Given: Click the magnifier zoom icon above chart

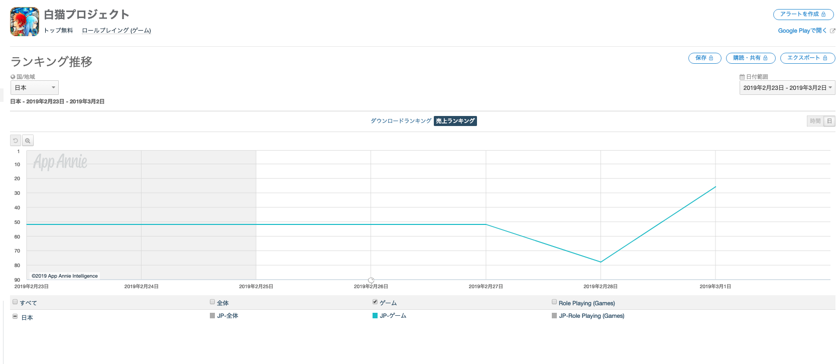Looking at the screenshot, I should [x=28, y=141].
